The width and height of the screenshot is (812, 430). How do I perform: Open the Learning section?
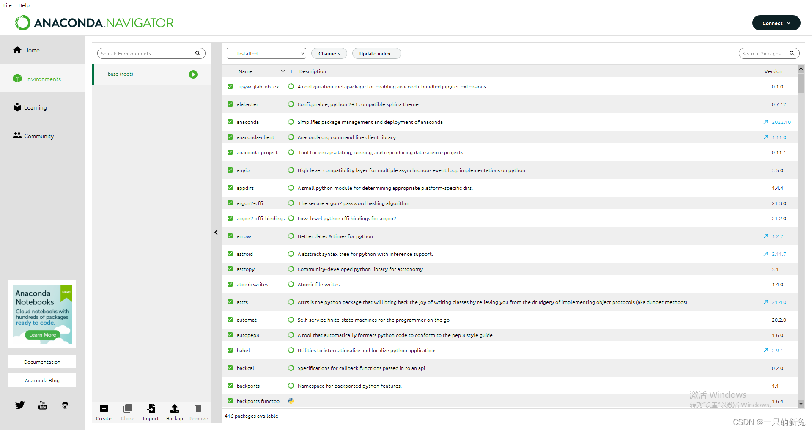click(42, 107)
